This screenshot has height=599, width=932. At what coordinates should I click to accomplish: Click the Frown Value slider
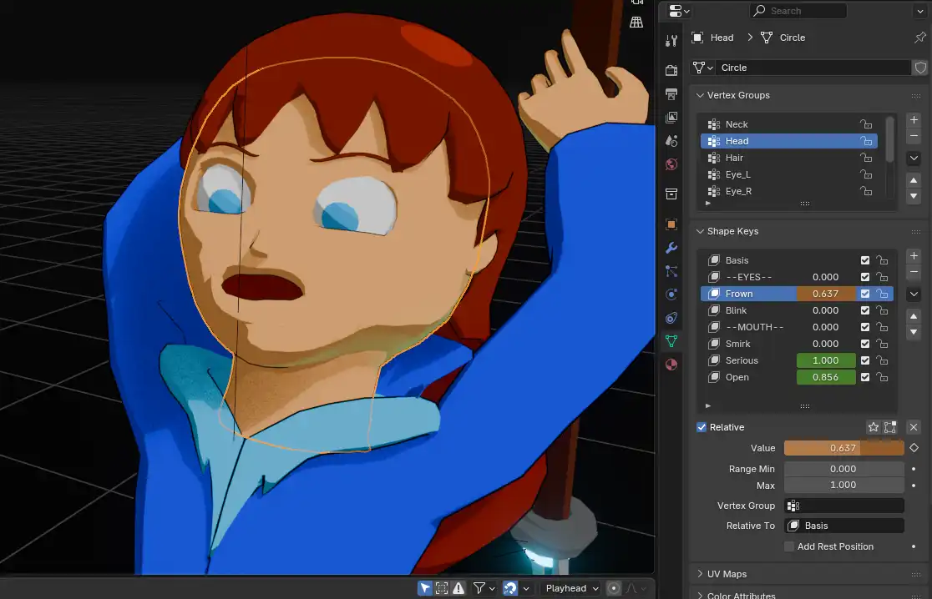[x=843, y=448]
